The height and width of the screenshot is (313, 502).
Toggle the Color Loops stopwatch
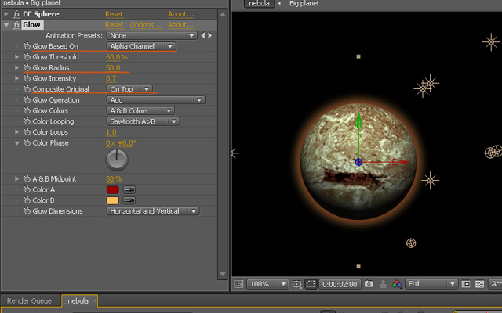(x=27, y=132)
